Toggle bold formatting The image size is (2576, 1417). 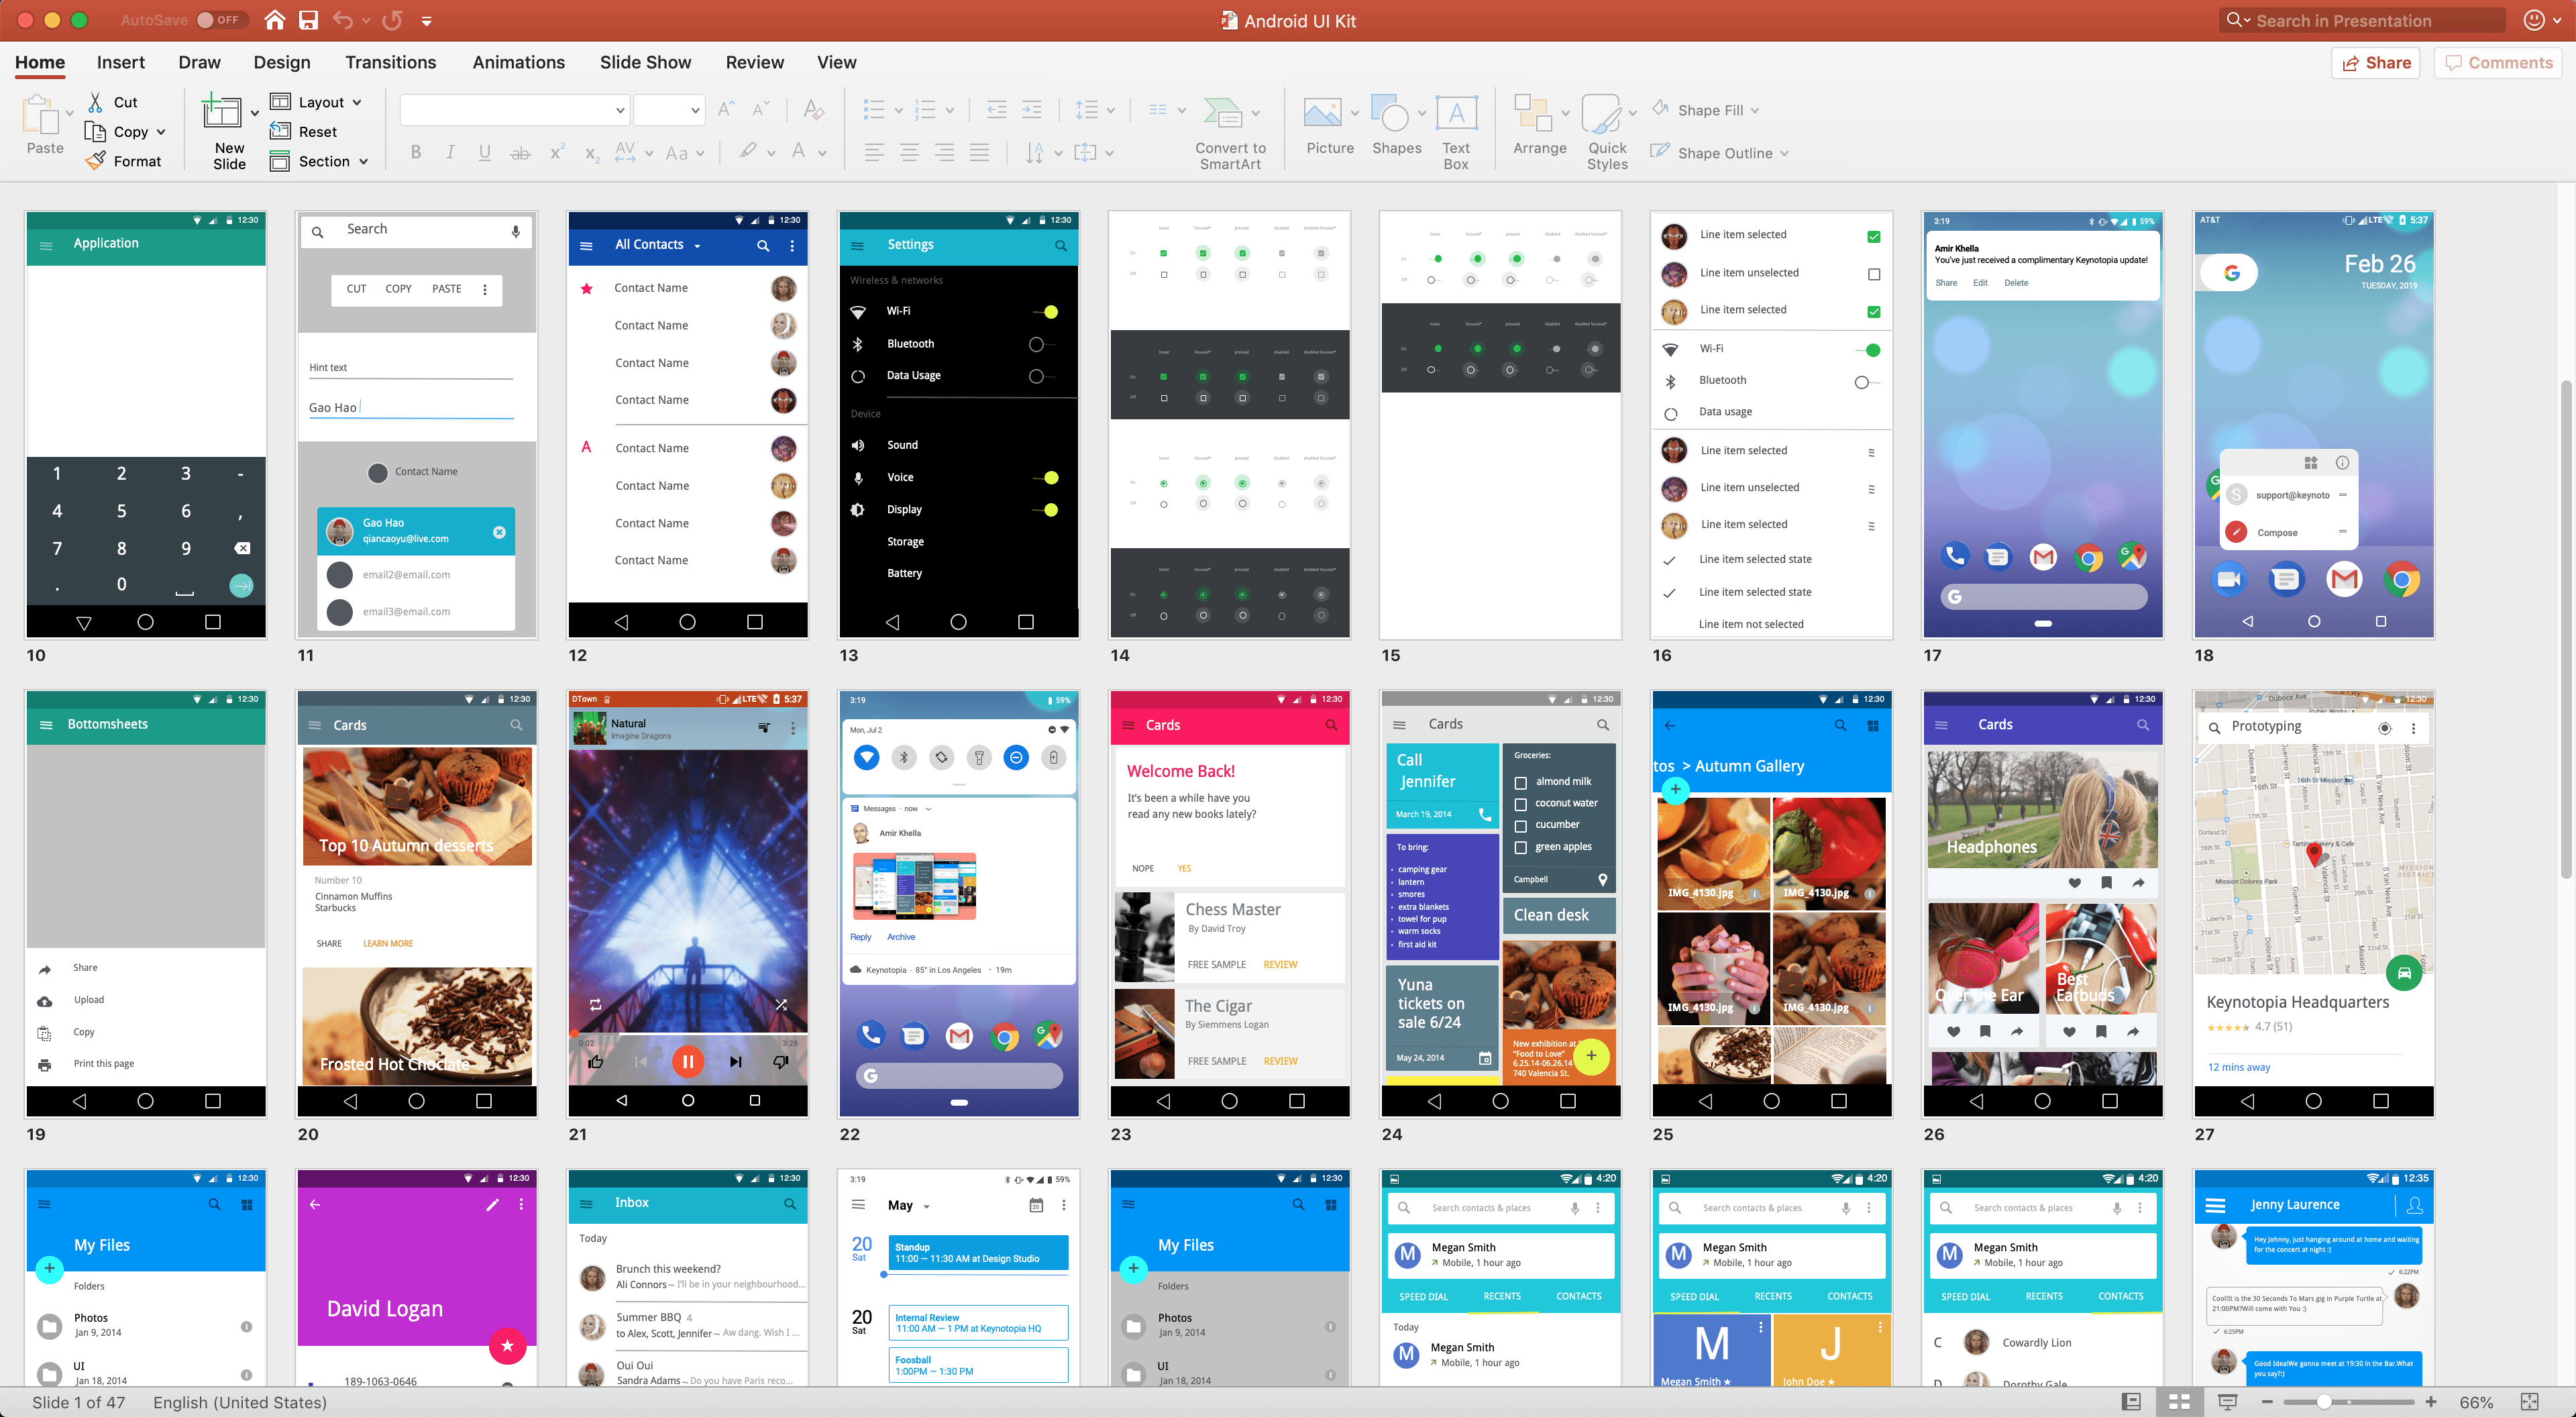416,152
